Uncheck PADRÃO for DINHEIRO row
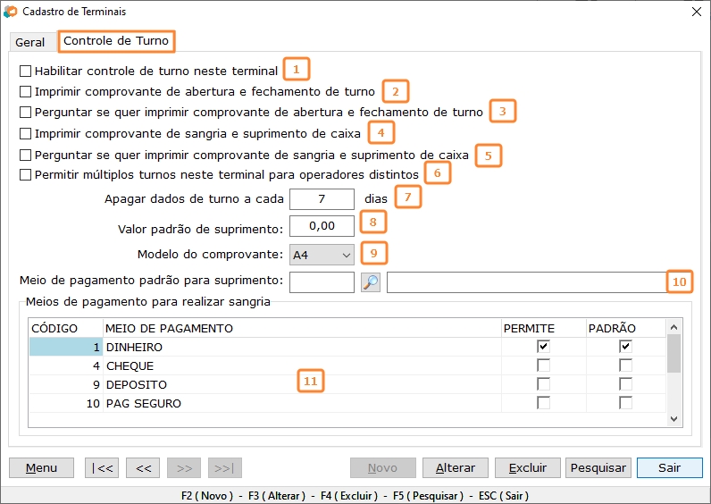Viewport: 711px width, 504px height. (x=625, y=347)
